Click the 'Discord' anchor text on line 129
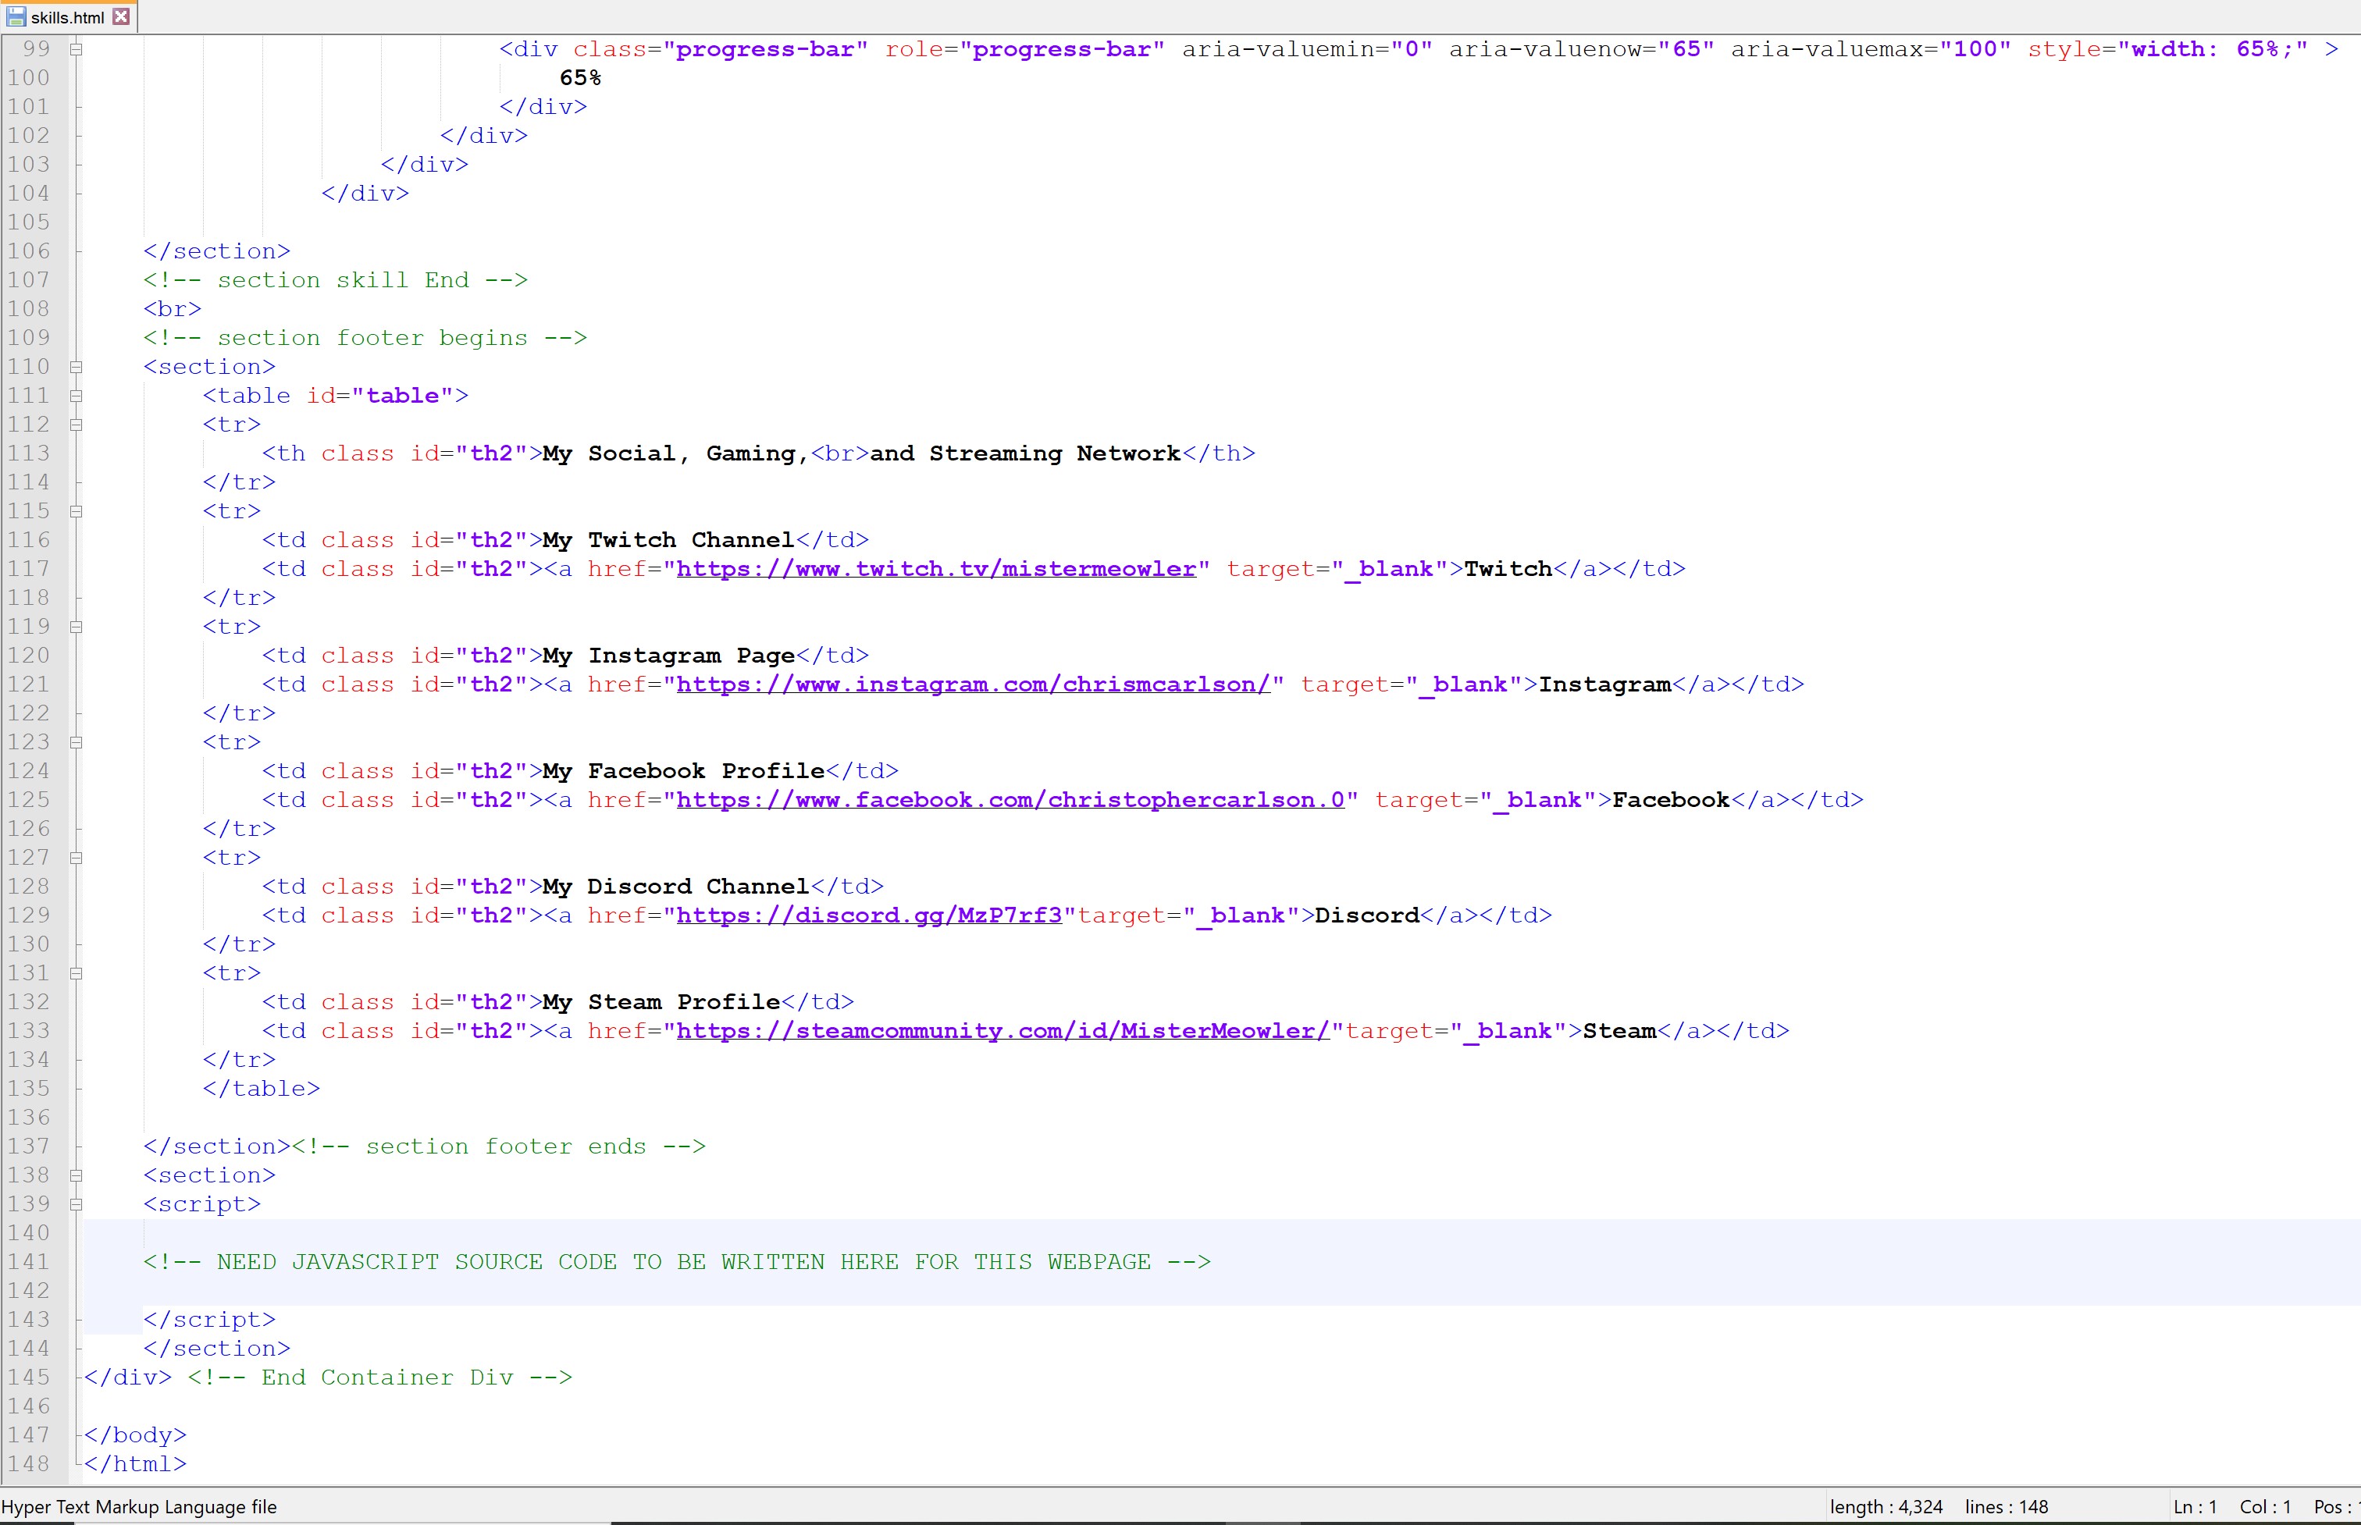2361x1525 pixels. (1366, 915)
